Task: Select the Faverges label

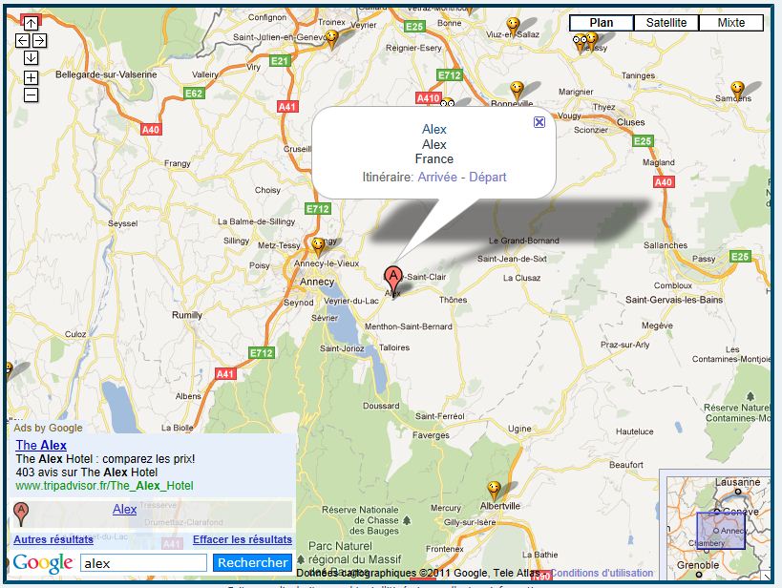Action: 431,435
